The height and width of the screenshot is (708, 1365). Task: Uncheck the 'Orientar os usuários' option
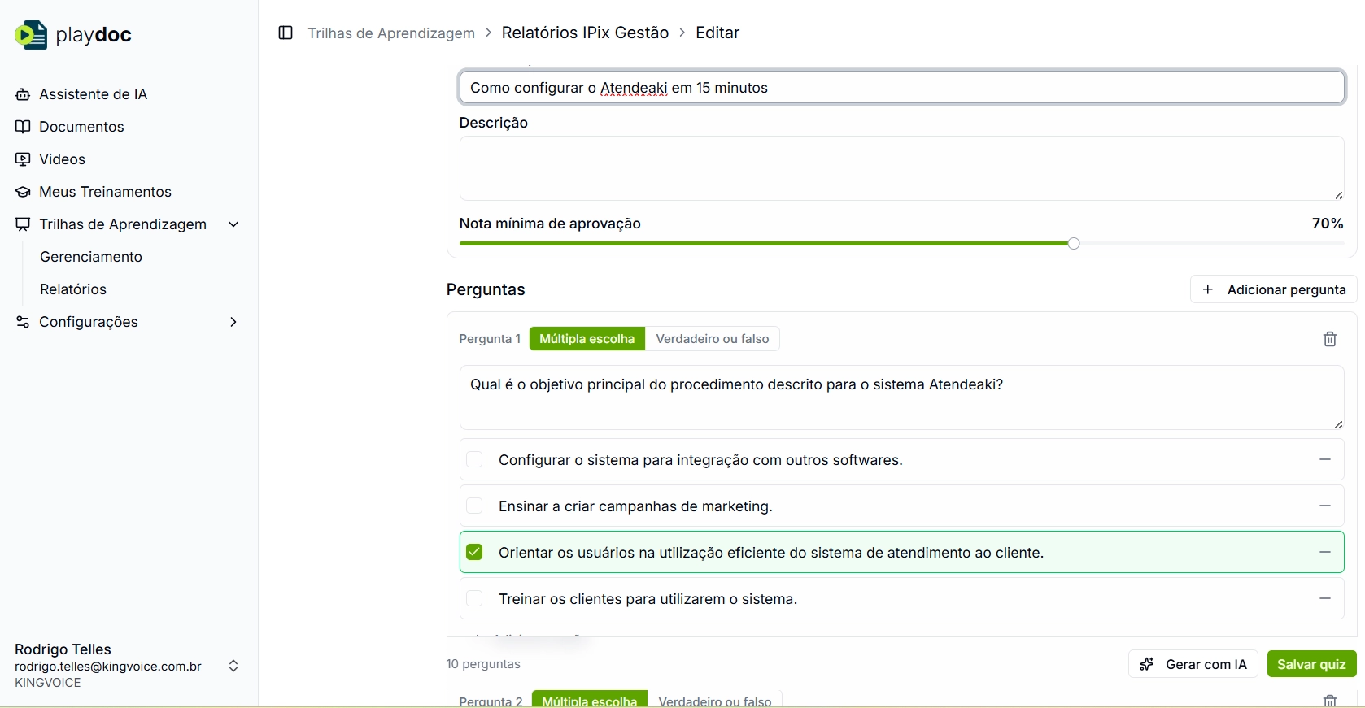click(x=474, y=552)
